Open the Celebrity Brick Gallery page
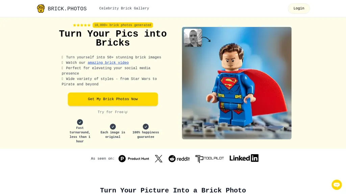This screenshot has height=194, width=346. (124, 8)
